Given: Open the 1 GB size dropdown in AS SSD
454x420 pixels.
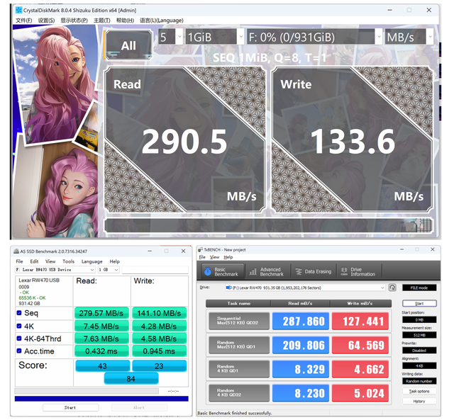Looking at the screenshot, I should (109, 270).
